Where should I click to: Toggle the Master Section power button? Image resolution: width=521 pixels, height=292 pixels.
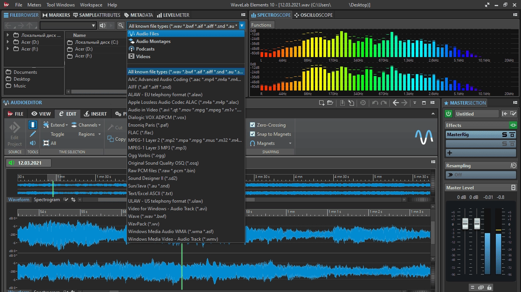449,114
